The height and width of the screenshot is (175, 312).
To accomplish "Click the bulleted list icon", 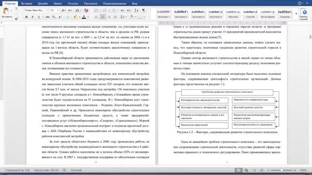I will coord(96,10).
